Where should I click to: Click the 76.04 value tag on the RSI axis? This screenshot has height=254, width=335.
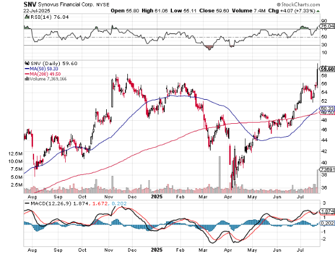pos(327,26)
